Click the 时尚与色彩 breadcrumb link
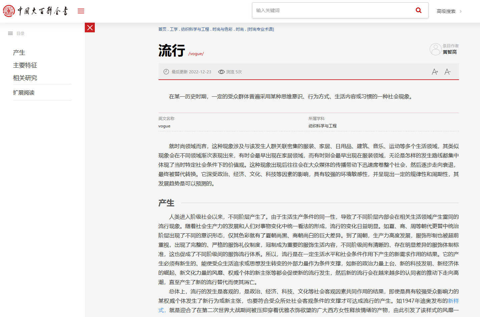Viewport: 480px width, 317px height. [222, 29]
